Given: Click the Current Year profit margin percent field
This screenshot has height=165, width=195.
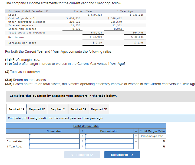Looking at the screenshot, I should 150,141.
